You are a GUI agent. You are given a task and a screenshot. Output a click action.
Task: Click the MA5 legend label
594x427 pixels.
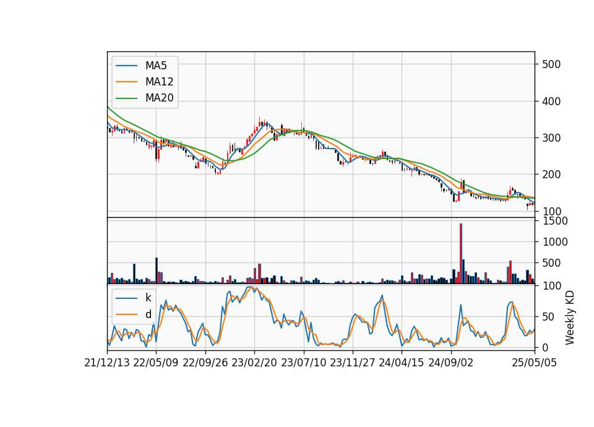[156, 66]
